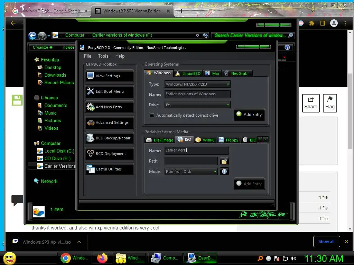Screen dimensions: 354x265
Task: Click Explorer back navigation arrow
Action: 32,36
